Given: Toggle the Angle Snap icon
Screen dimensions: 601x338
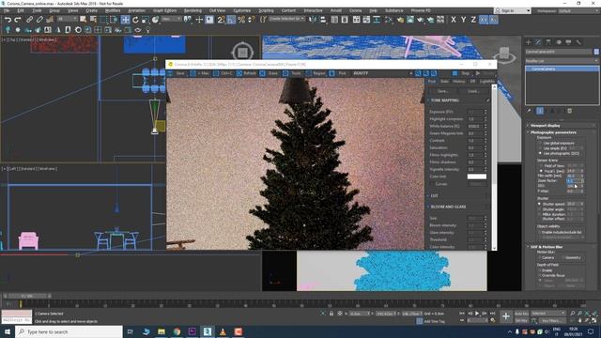Looking at the screenshot, I should coord(231,19).
